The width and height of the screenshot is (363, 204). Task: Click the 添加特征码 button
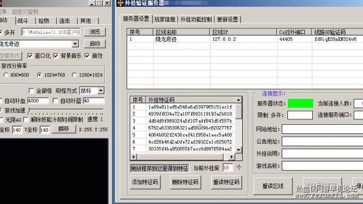[145, 182]
